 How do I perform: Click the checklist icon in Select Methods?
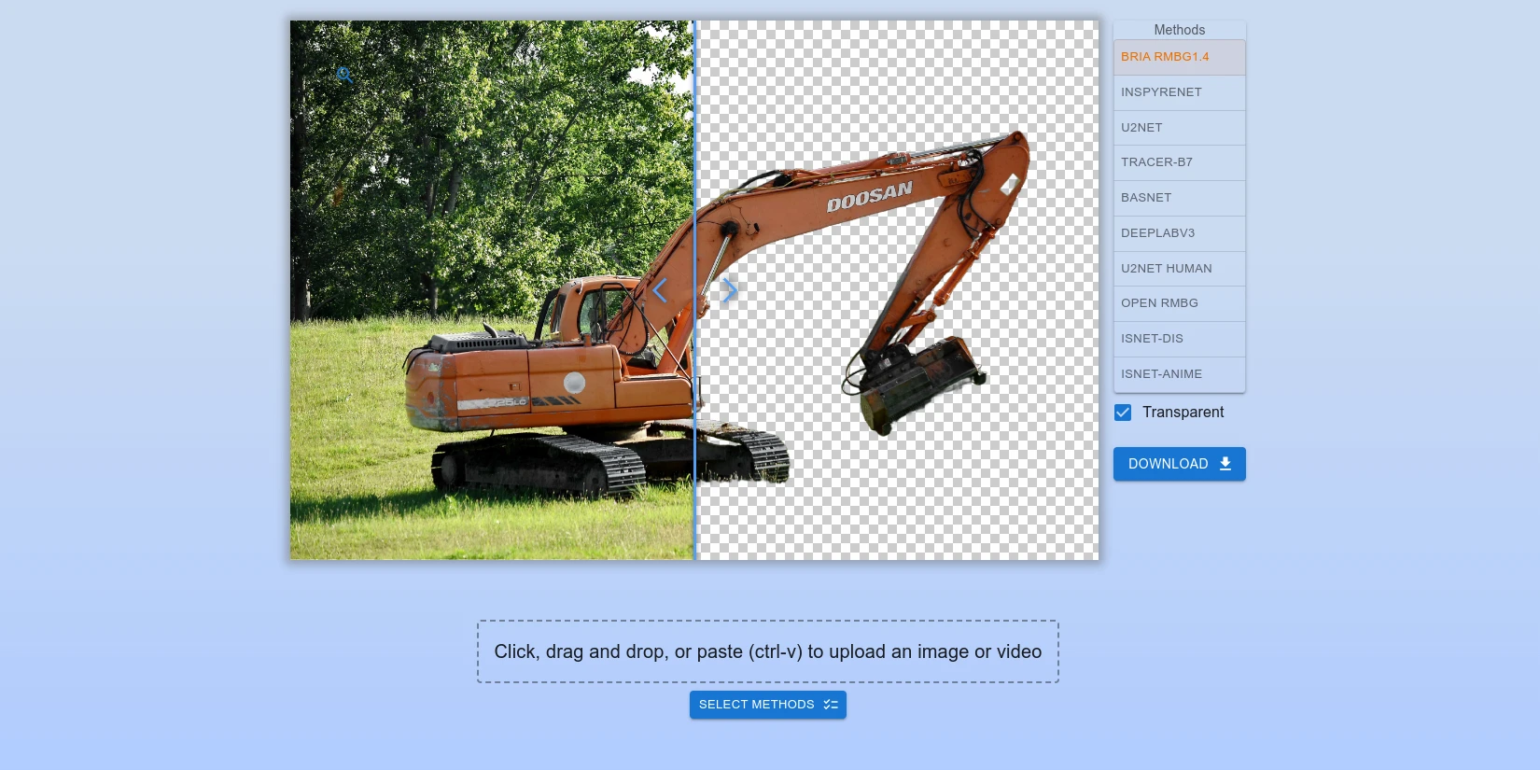click(831, 705)
